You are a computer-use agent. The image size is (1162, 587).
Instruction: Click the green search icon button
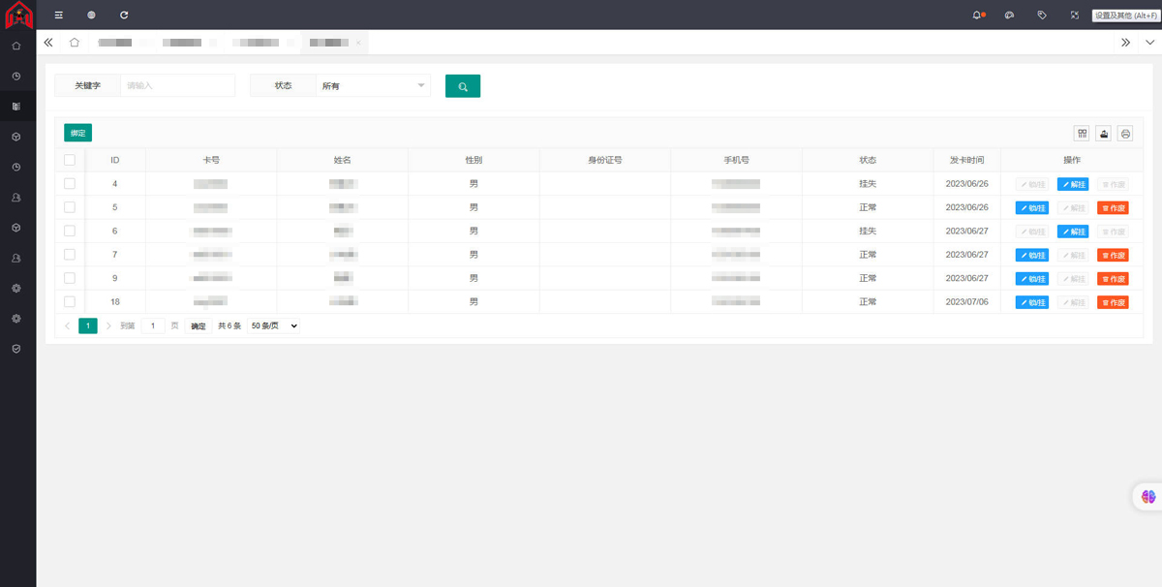(463, 86)
